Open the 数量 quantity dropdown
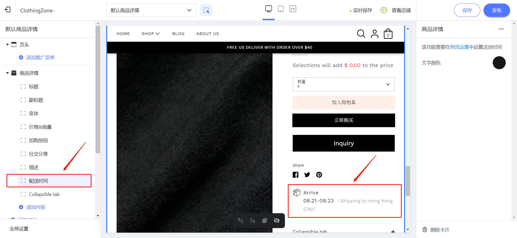The width and height of the screenshot is (517, 238). pos(344,84)
